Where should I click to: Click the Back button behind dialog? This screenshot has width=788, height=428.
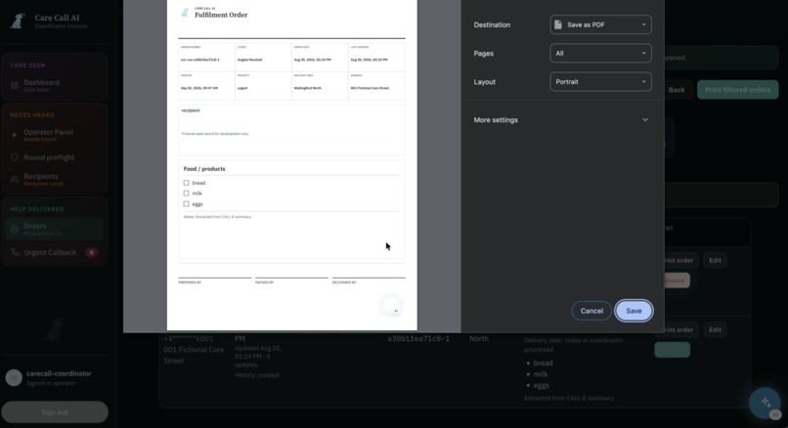click(677, 90)
